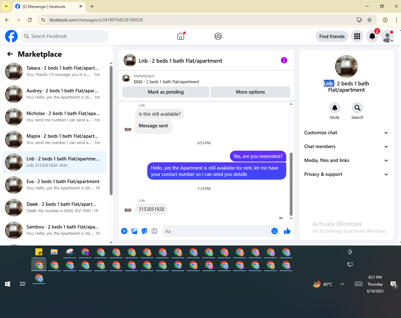This screenshot has width=401, height=318.
Task: Open File Explorer from taskbar
Action: point(54,252)
